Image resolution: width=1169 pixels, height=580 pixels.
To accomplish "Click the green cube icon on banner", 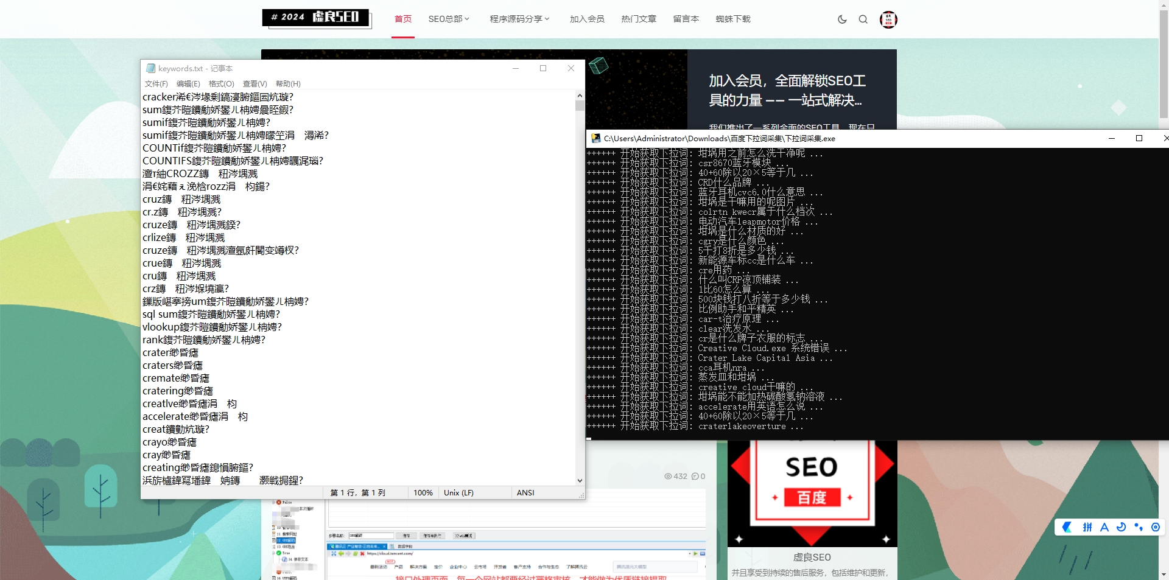I will coord(599,65).
